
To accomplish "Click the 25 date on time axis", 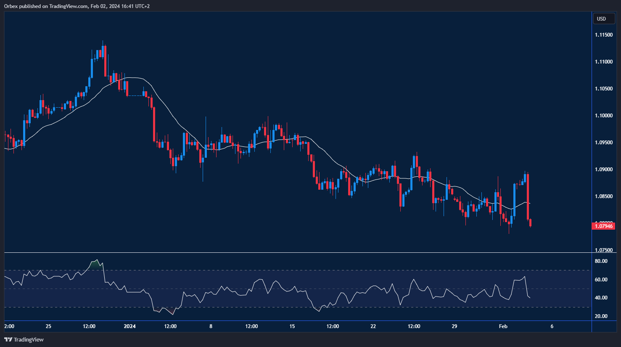I will tap(48, 326).
